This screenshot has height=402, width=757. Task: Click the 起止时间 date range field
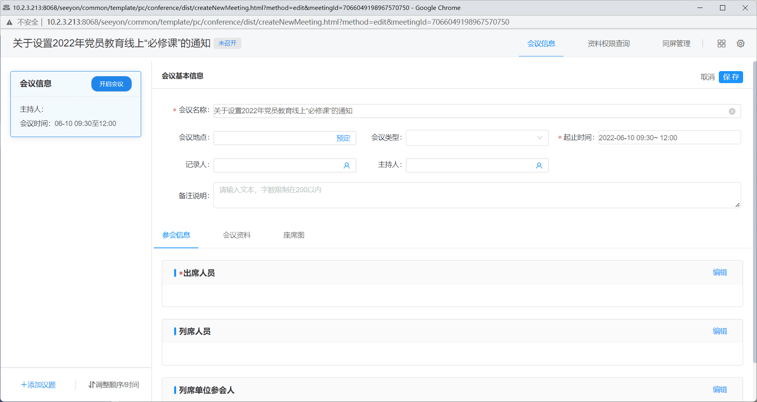(x=670, y=137)
